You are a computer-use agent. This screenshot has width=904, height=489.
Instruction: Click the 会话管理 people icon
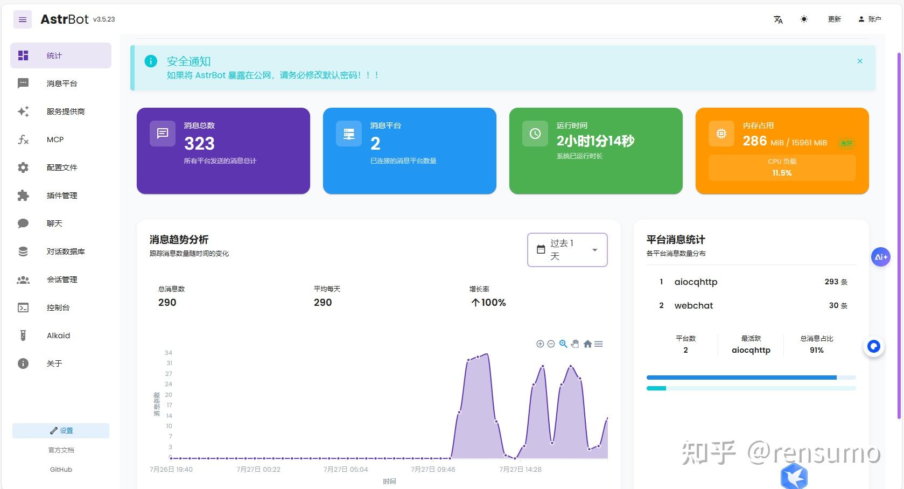(23, 280)
